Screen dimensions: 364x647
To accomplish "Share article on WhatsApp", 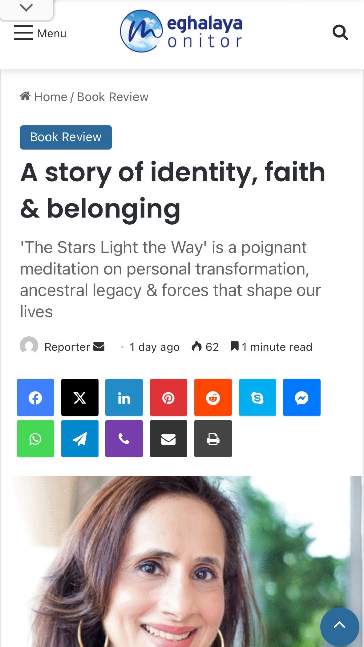I will [x=35, y=438].
